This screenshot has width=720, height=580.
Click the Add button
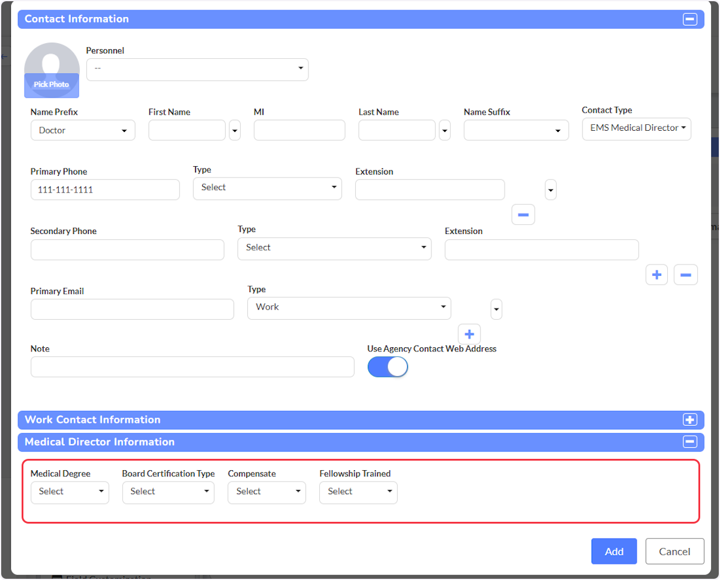tap(614, 551)
